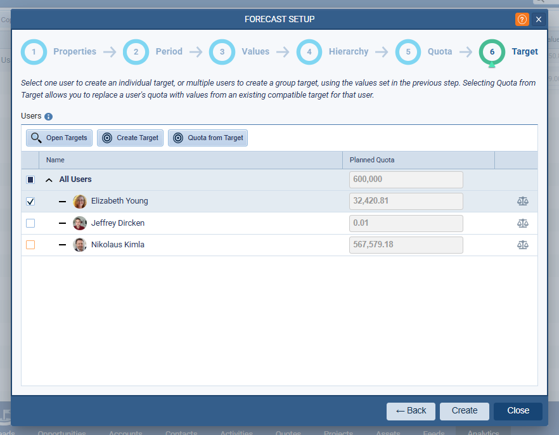The height and width of the screenshot is (435, 559).
Task: Jump to step 5 Quota
Action: (408, 52)
